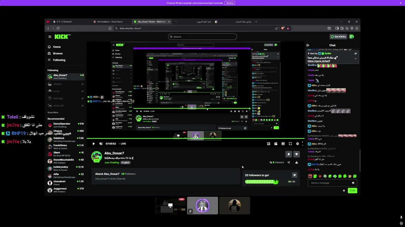Open the guns.lol link in pinned message
This screenshot has height=227, width=405.
319,61
